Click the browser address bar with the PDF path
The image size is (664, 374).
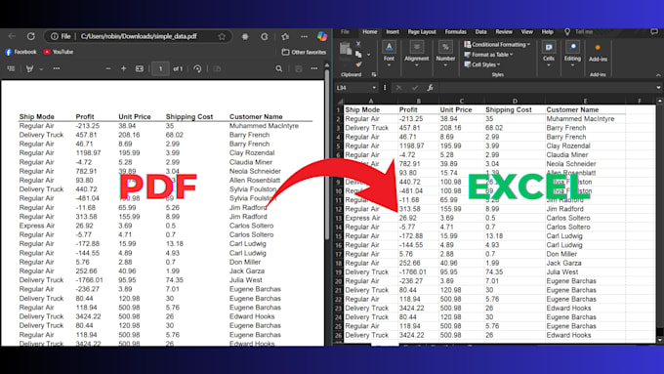click(139, 36)
